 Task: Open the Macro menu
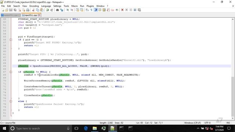coord(75,6)
